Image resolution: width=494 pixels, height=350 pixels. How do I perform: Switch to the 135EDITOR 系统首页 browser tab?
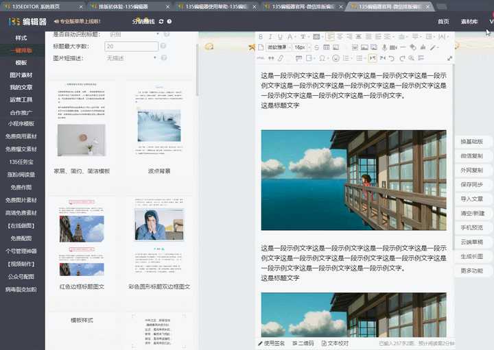click(x=41, y=6)
